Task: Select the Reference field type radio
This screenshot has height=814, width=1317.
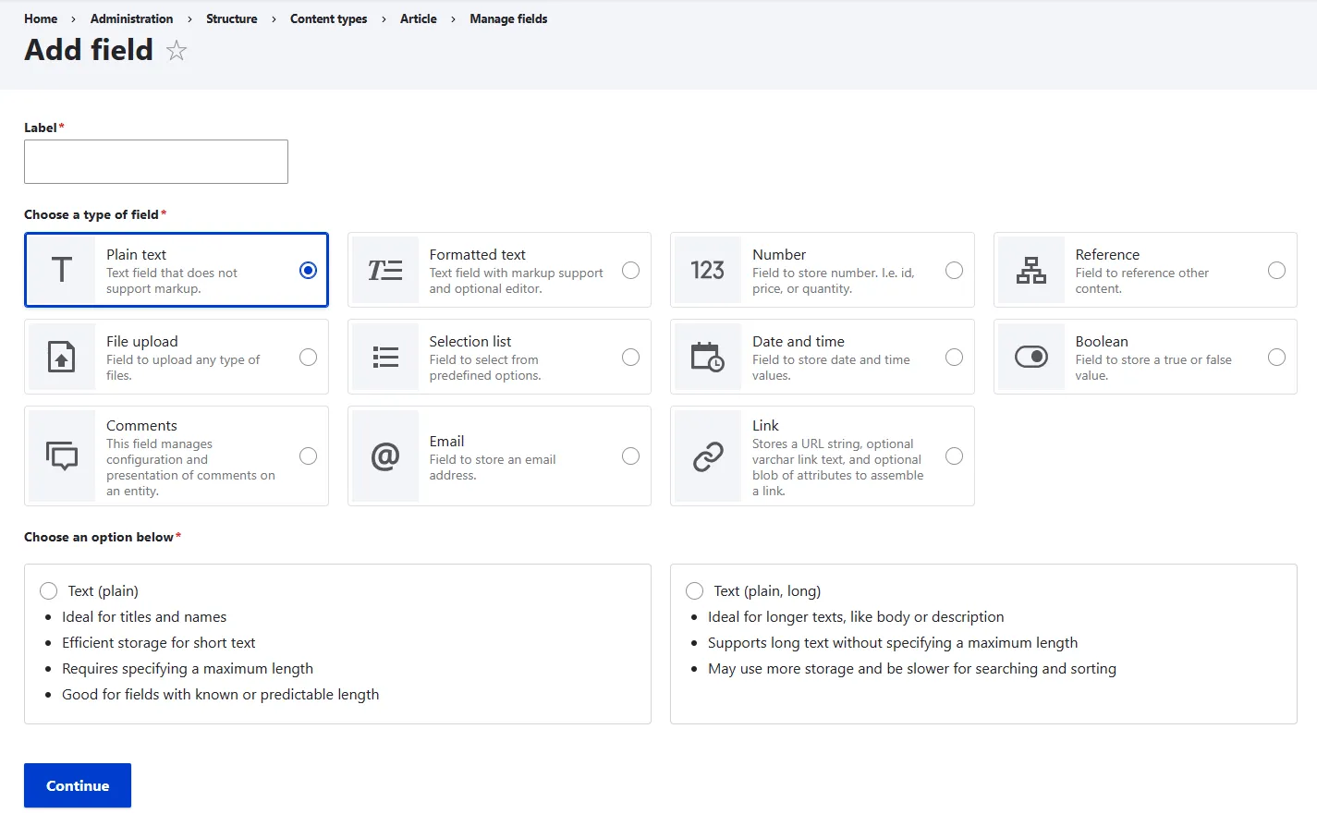Action: coord(1277,270)
